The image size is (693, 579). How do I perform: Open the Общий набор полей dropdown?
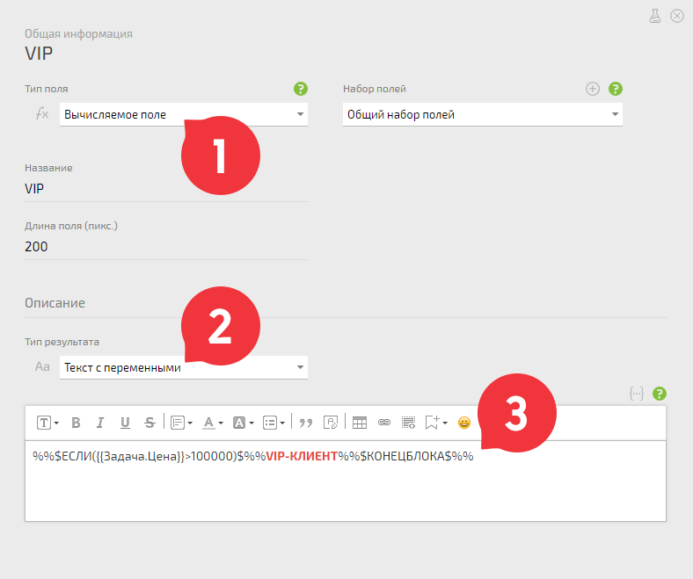(483, 114)
